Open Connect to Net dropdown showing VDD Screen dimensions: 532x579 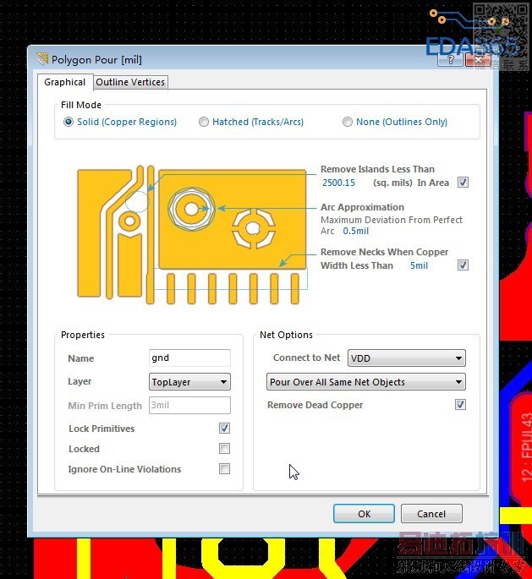[406, 358]
